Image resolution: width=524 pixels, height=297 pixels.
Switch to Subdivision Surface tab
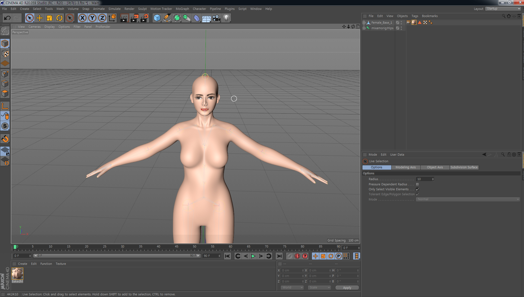point(464,167)
